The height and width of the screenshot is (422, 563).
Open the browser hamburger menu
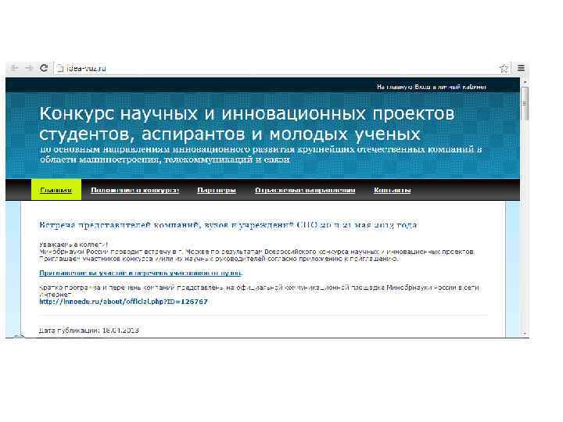coord(521,67)
